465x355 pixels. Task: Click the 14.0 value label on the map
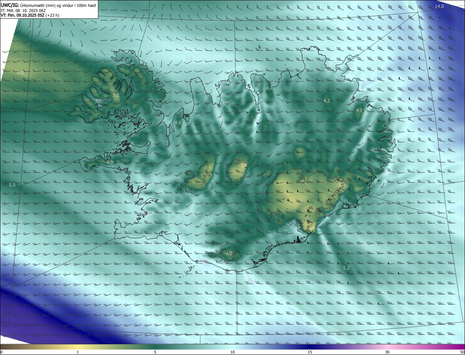pyautogui.click(x=440, y=7)
